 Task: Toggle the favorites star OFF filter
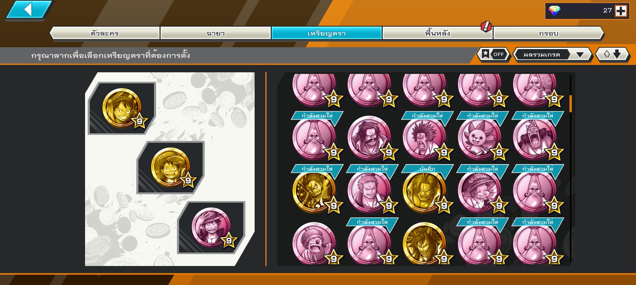[x=493, y=55]
